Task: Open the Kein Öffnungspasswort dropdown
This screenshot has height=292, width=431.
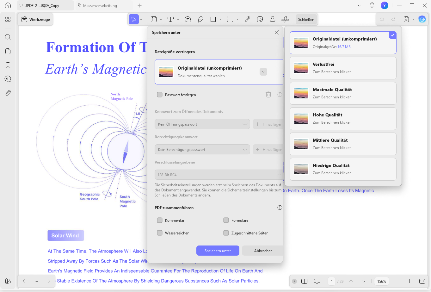Action: (x=202, y=124)
